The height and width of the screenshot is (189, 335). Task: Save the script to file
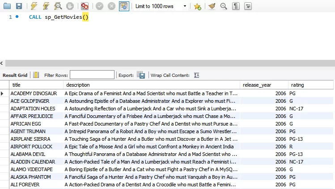[19, 6]
